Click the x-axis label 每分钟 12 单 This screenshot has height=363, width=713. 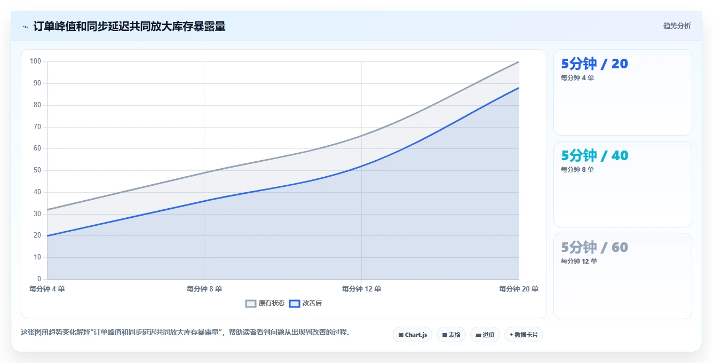click(x=361, y=289)
